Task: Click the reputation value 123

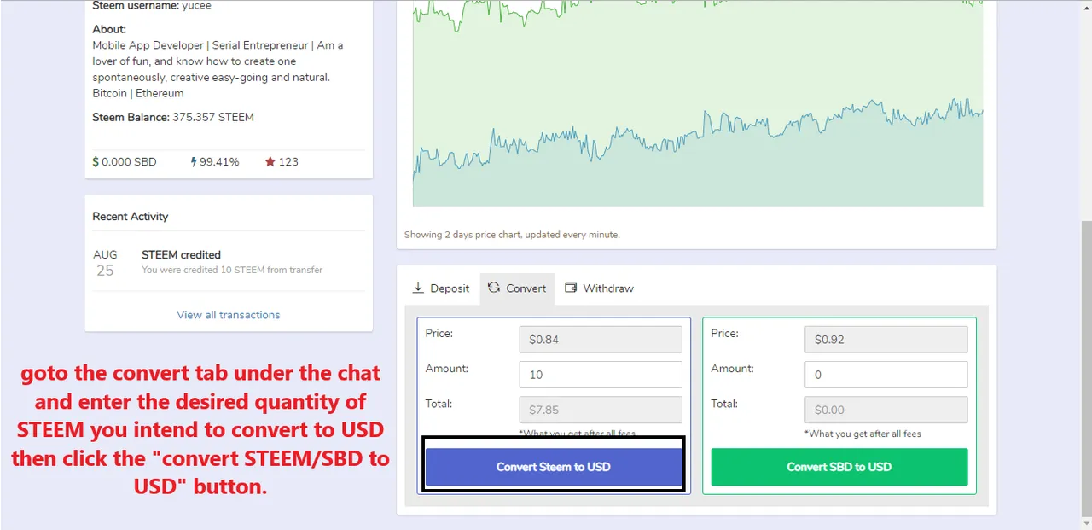Action: click(x=288, y=161)
